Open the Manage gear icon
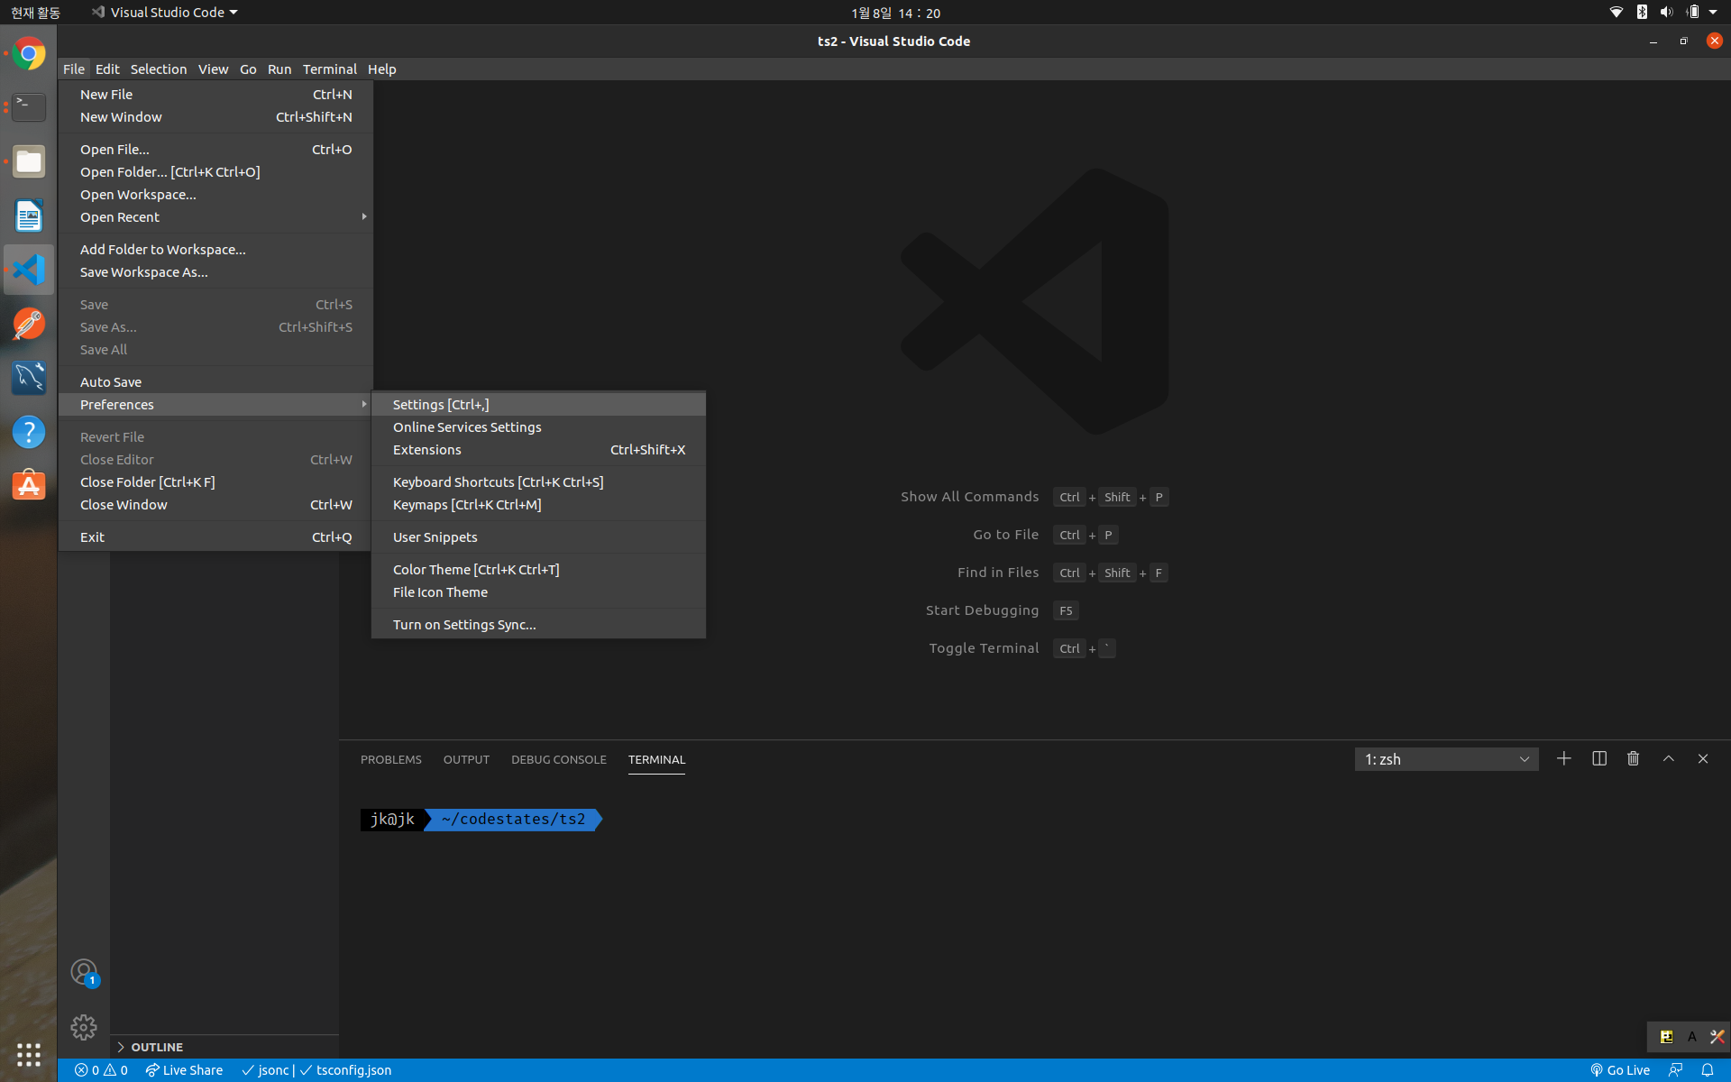Screen dimensions: 1731x1082 pyautogui.click(x=83, y=1026)
